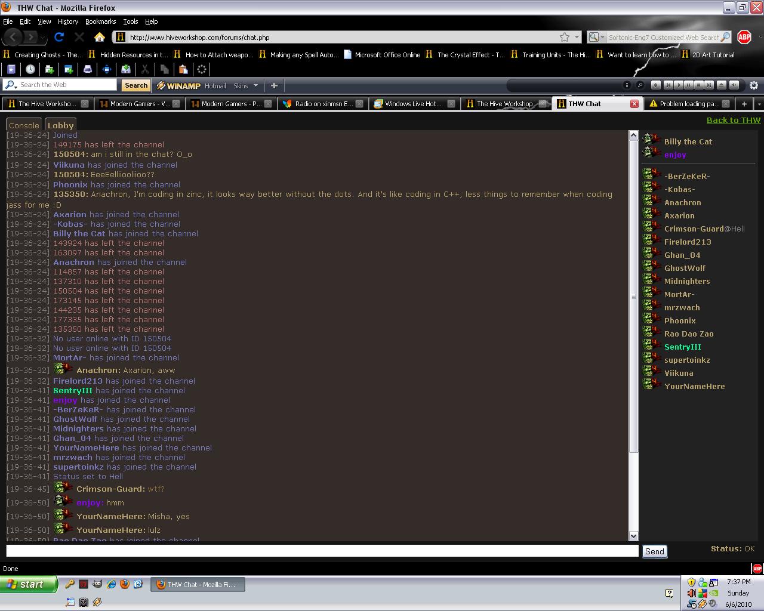Open the Adblock Plus ABP toolbar icon
The width and height of the screenshot is (764, 611).
coord(744,37)
